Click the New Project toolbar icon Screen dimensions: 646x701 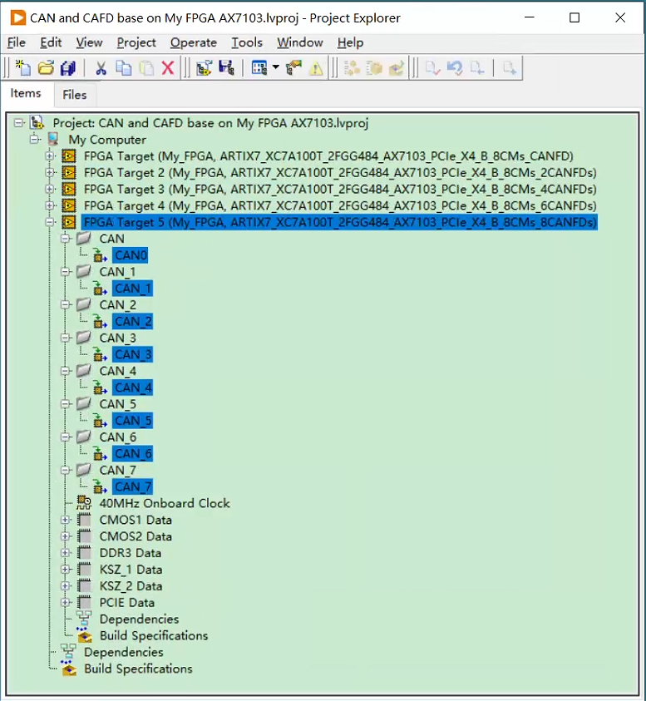(x=23, y=68)
